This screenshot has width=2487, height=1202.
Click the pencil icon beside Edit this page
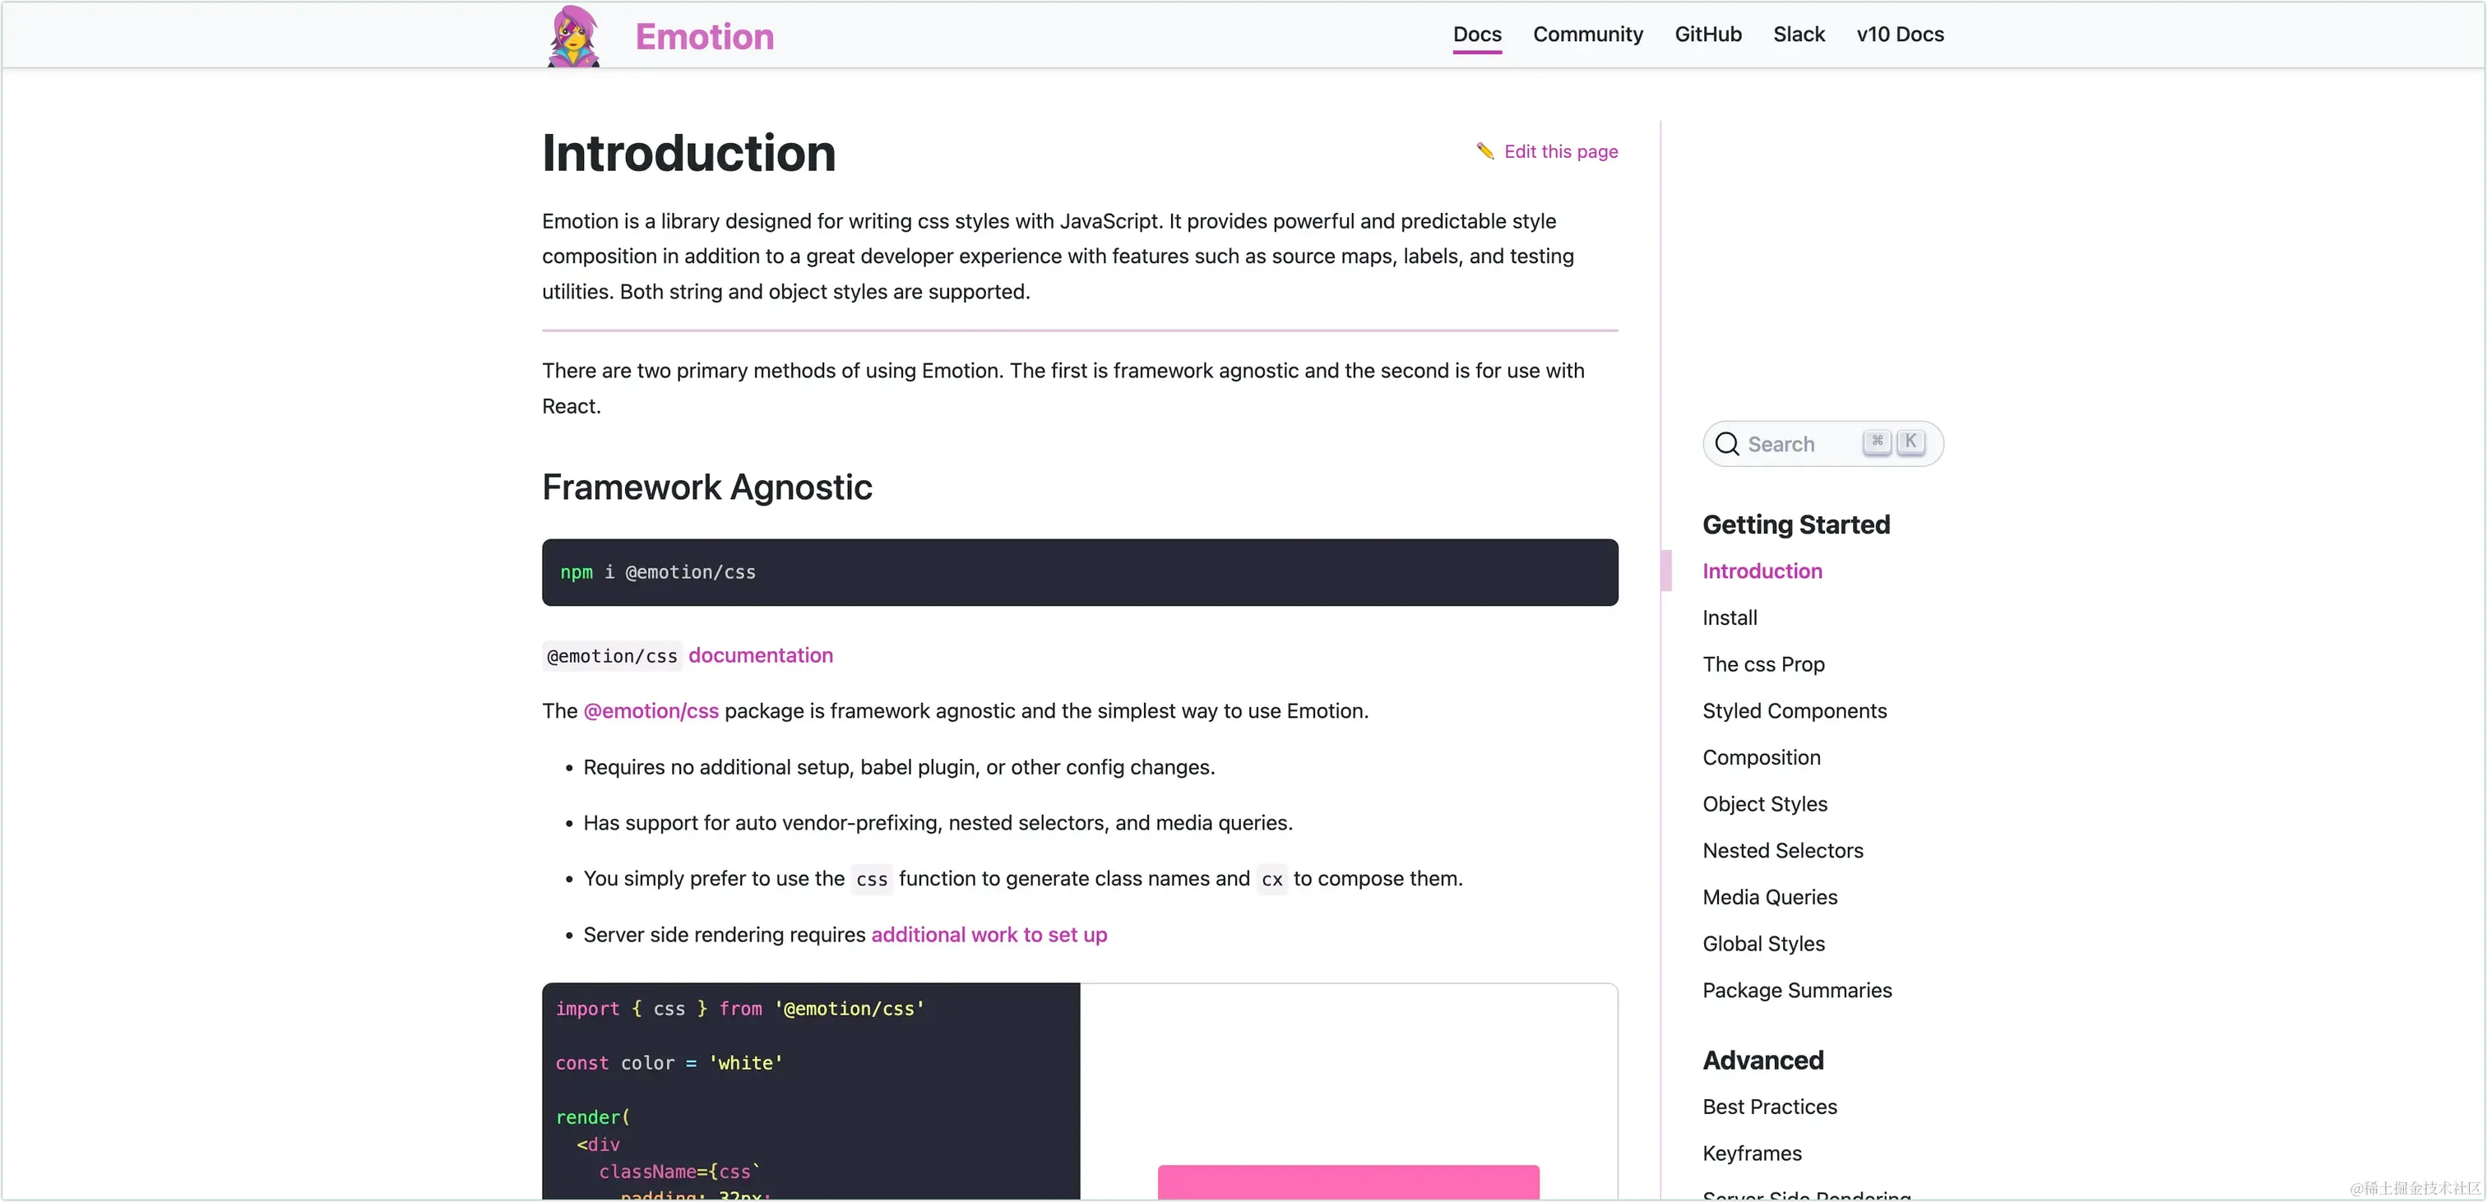click(x=1484, y=150)
